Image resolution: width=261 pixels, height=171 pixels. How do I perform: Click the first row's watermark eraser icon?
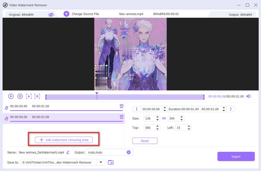click(x=6, y=108)
